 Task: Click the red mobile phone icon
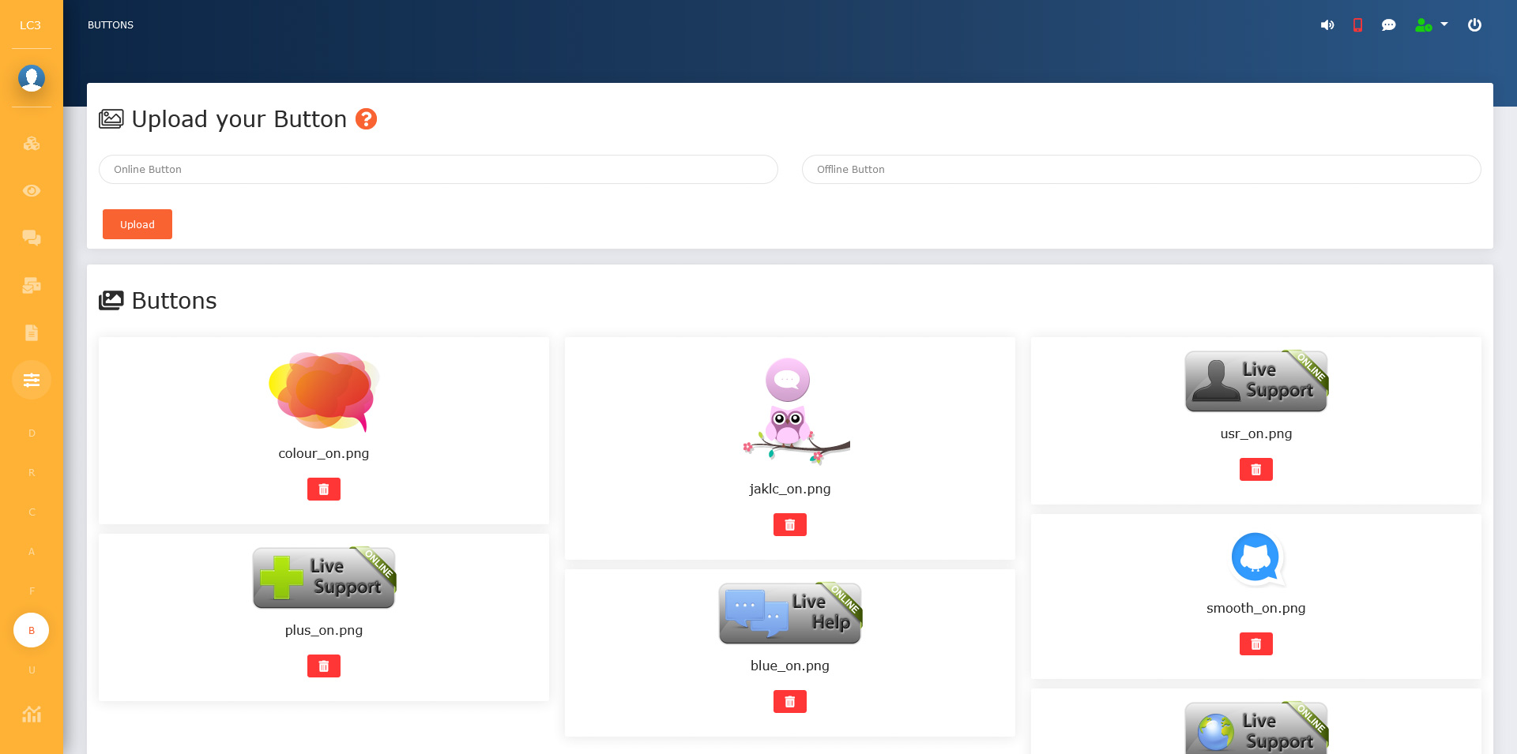[1357, 25]
